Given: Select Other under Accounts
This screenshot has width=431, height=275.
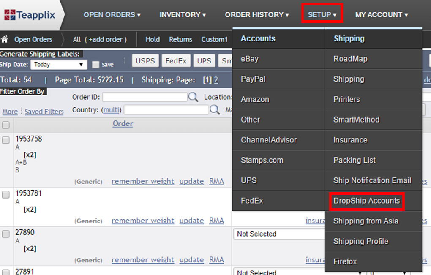Looking at the screenshot, I should 278,120.
